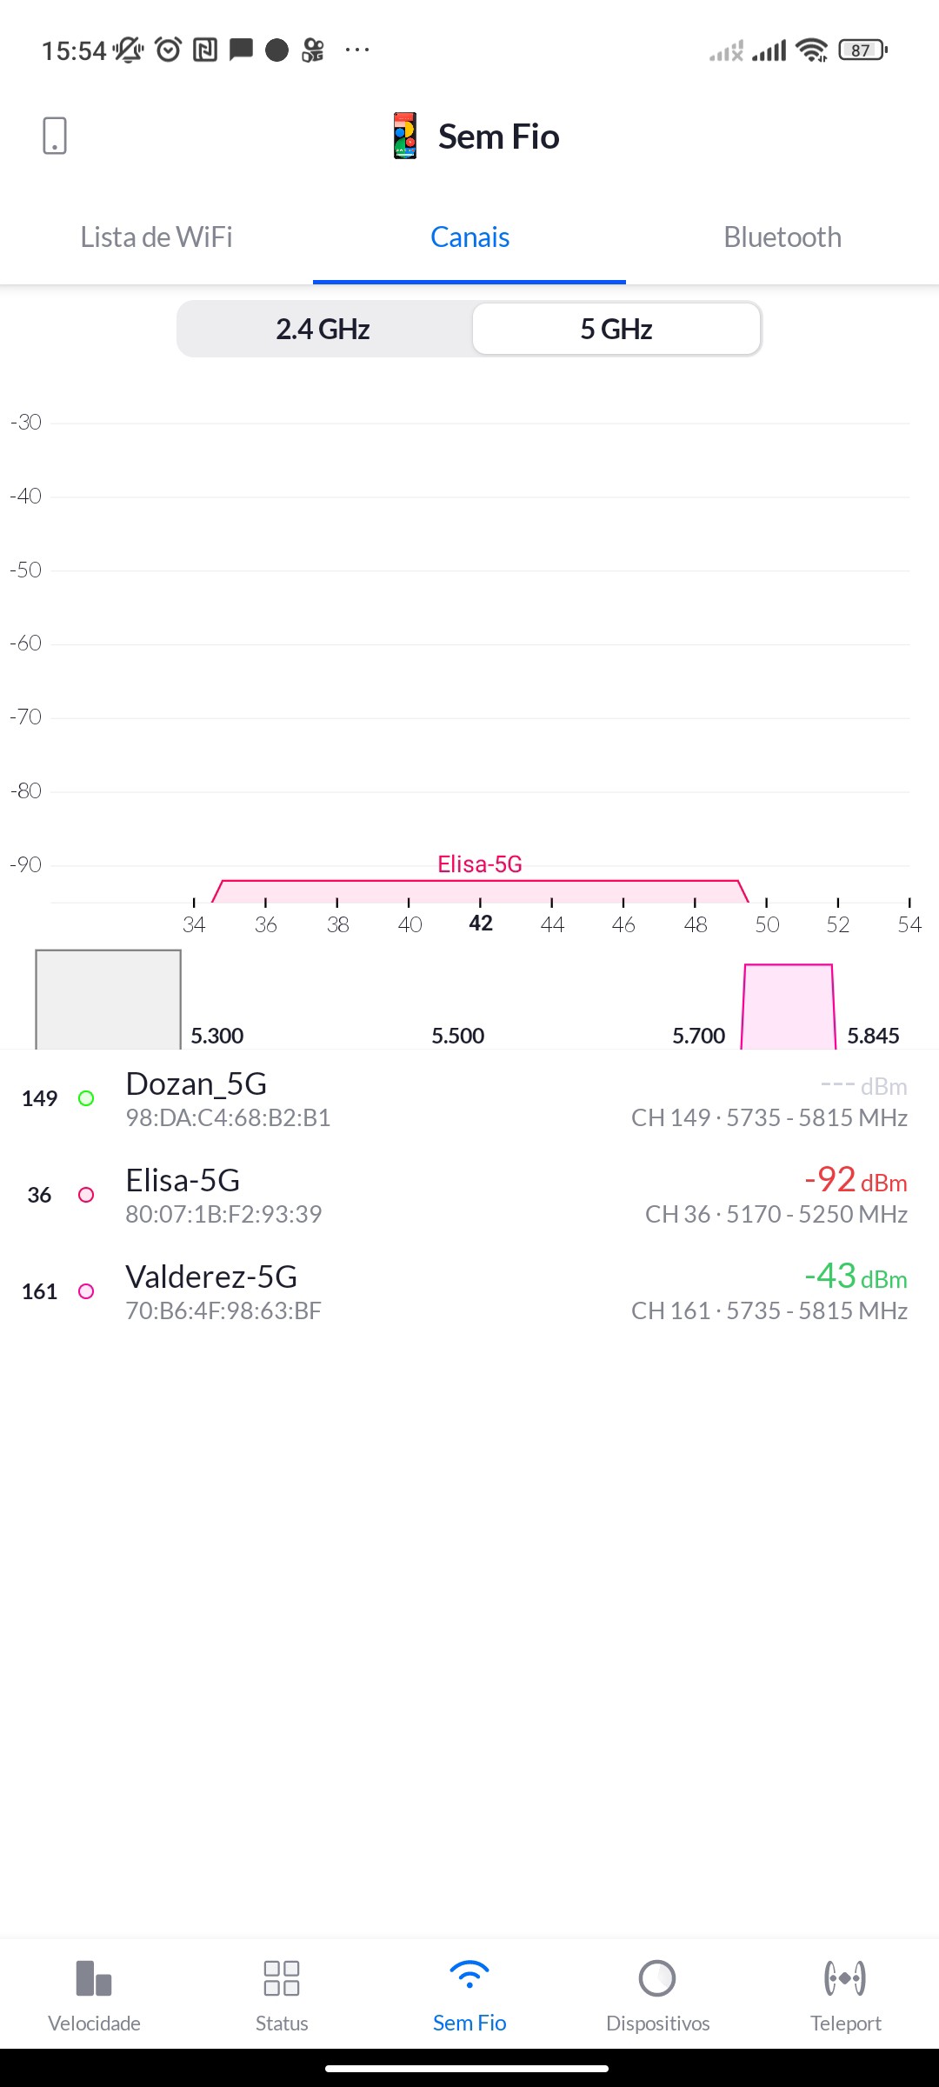
Task: Tap the Sem Fio WiFi icon
Action: coord(469,1976)
